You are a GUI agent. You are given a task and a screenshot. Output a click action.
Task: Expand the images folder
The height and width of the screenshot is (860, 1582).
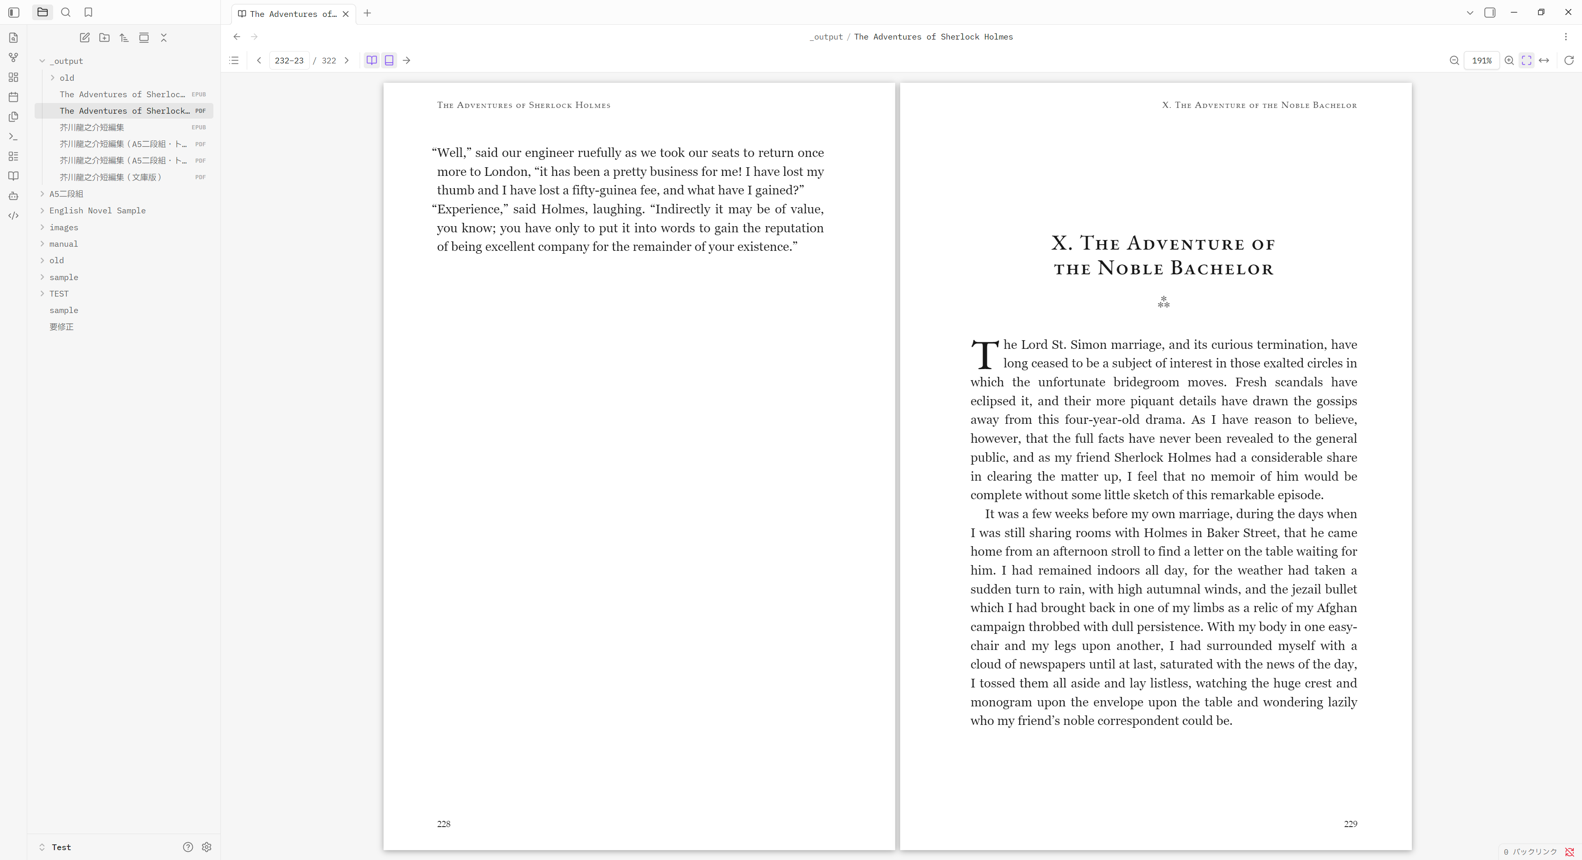tap(42, 227)
